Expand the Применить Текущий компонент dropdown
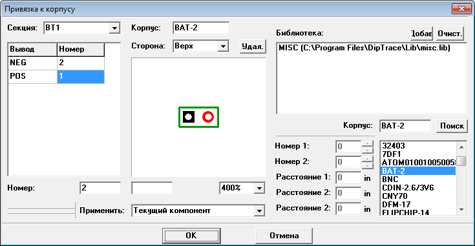475x246 pixels. (x=259, y=211)
